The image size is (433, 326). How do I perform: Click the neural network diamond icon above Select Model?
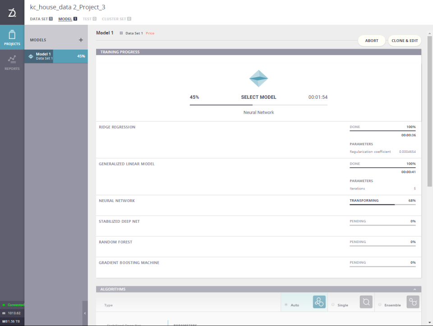coord(258,78)
